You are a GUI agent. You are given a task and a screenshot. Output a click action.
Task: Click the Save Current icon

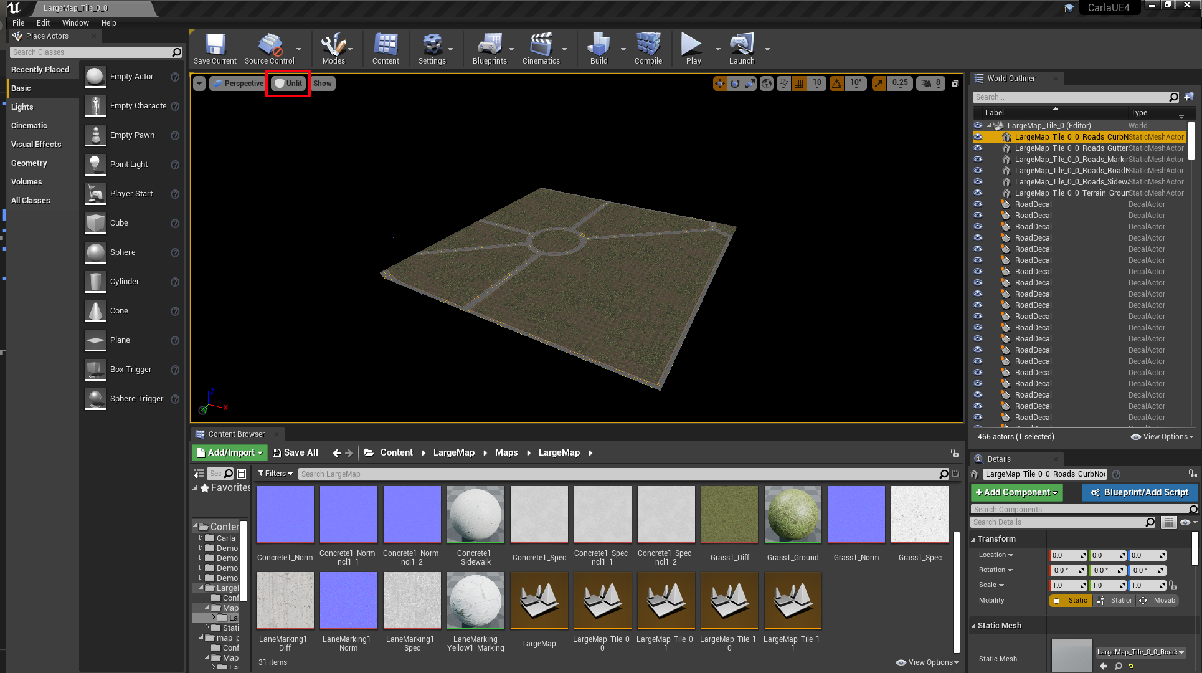214,48
